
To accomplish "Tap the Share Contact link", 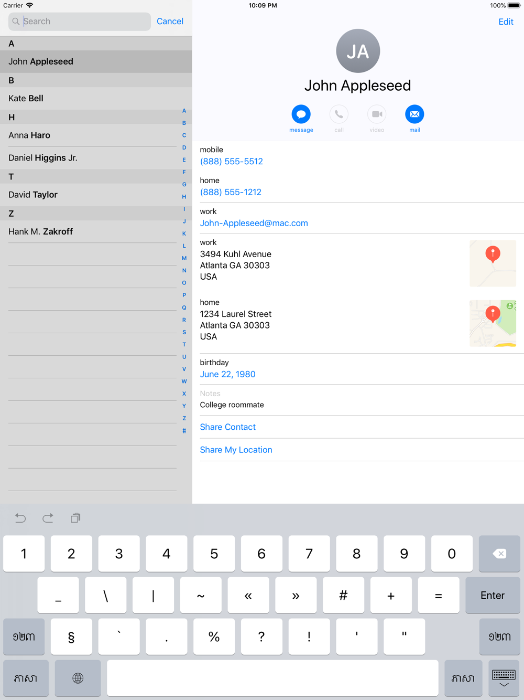I will pos(228,427).
